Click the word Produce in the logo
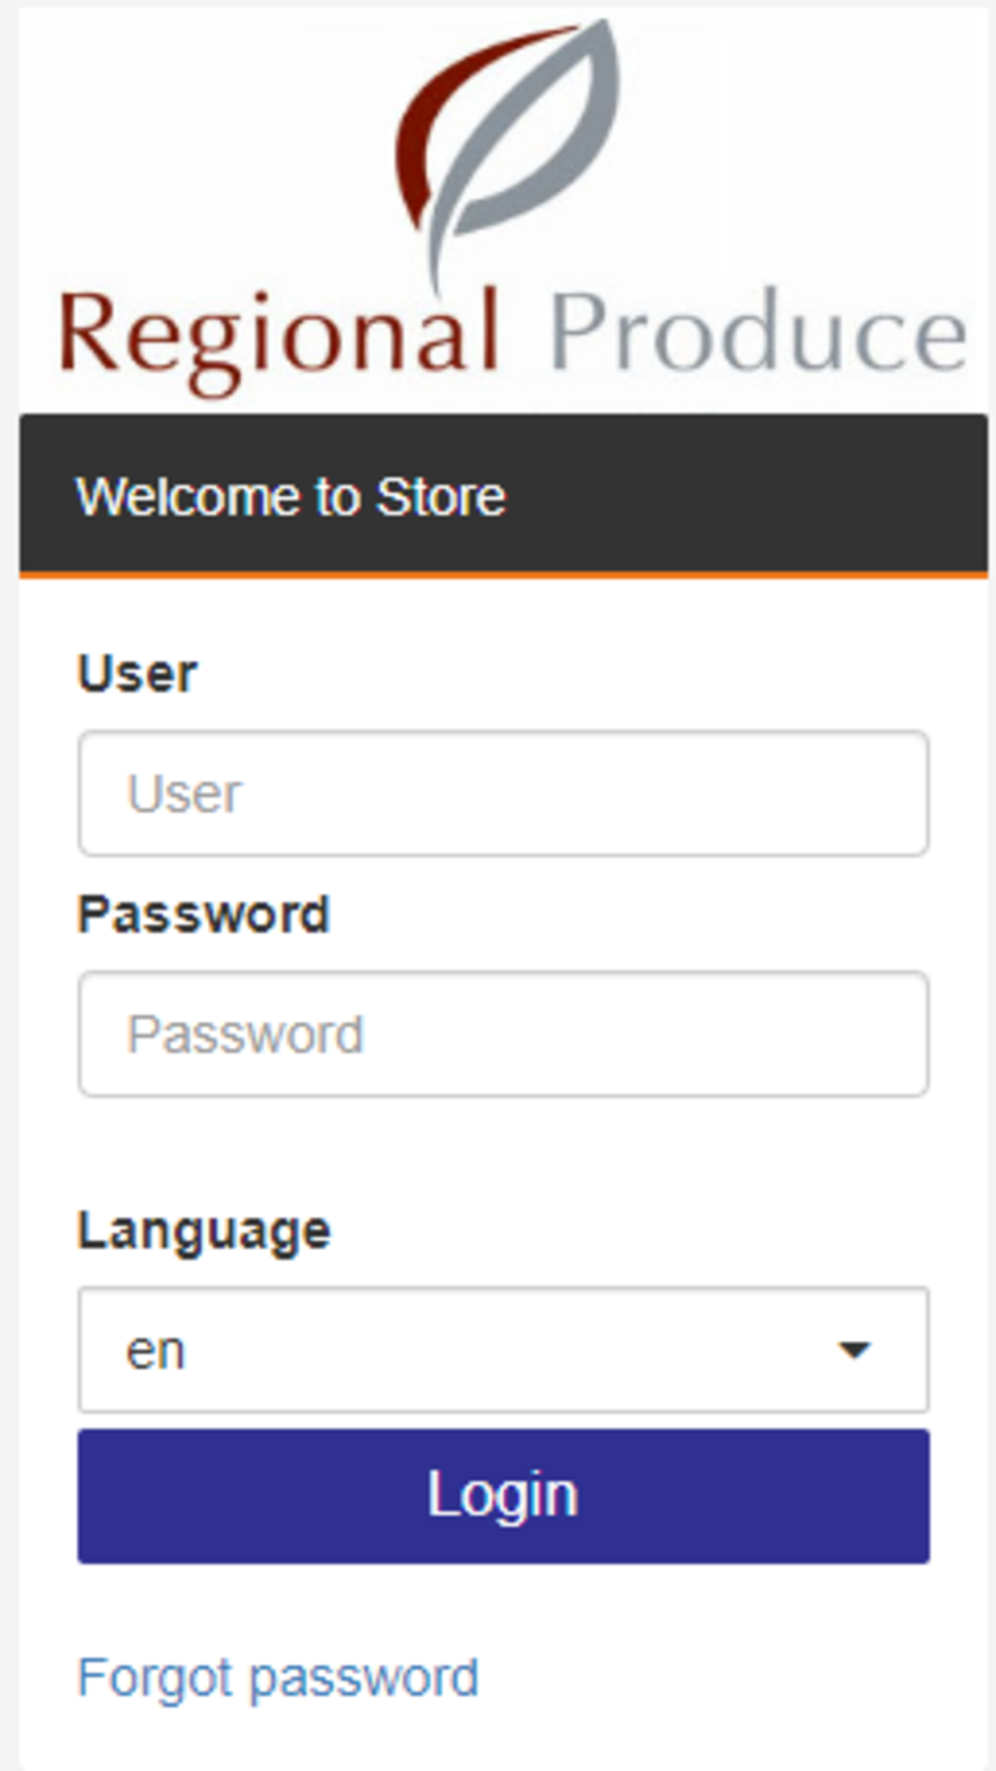The width and height of the screenshot is (996, 1771). point(758,332)
